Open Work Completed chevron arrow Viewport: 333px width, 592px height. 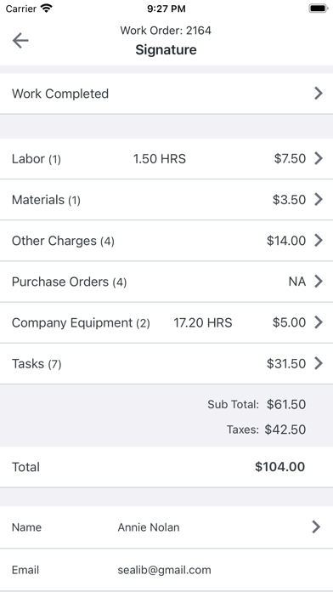tap(319, 93)
